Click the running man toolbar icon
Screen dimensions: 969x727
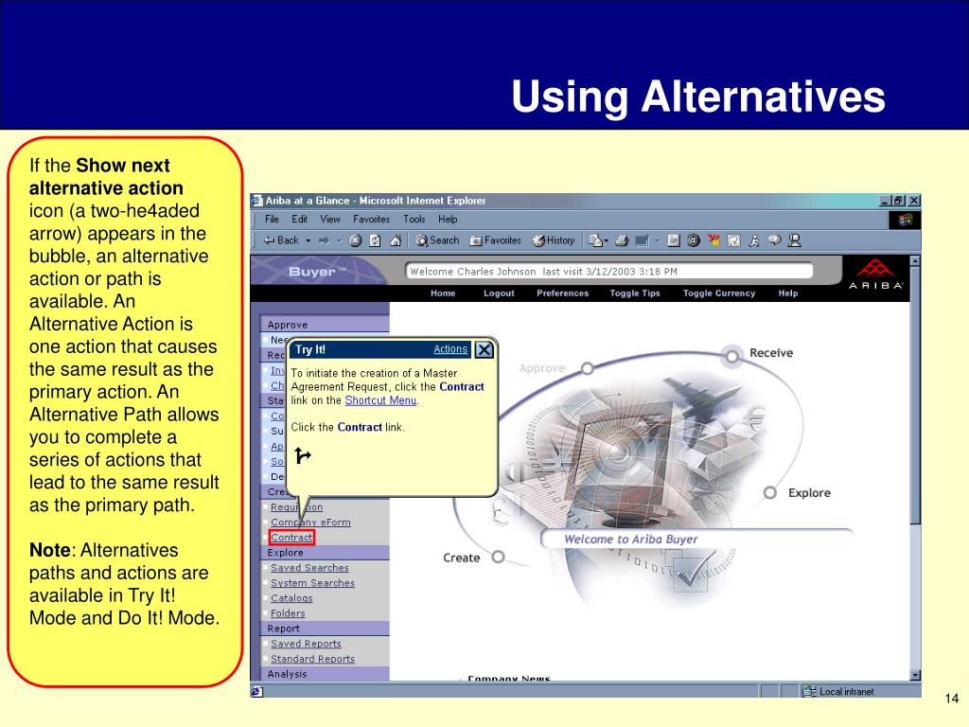point(754,240)
